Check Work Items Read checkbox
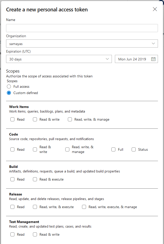Viewport: 164px width, 244px height. point(12,119)
